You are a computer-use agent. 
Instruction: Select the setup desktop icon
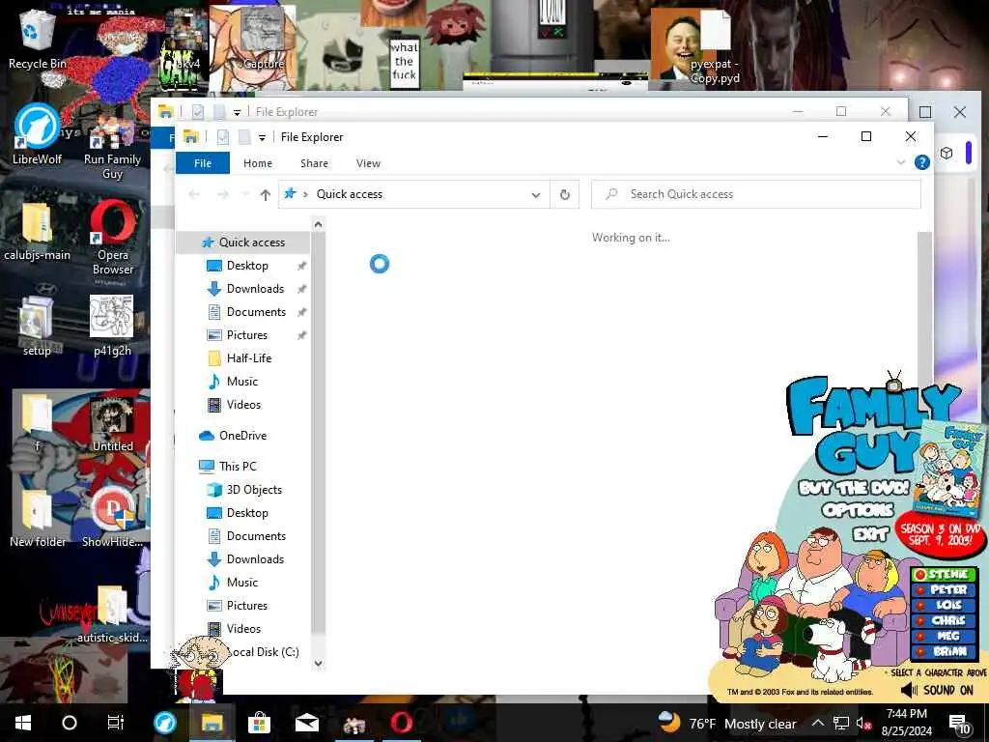click(x=37, y=326)
